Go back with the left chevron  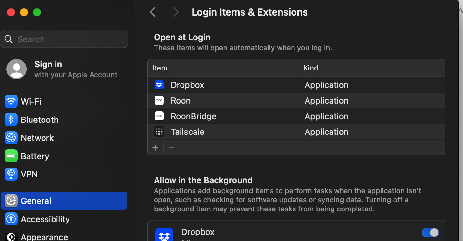tap(152, 12)
